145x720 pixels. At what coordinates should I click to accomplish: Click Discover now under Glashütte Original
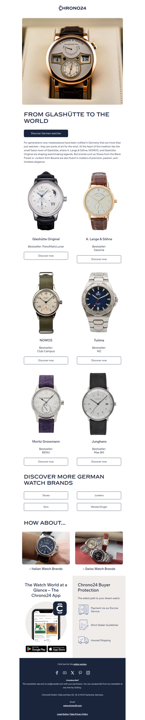(x=46, y=256)
